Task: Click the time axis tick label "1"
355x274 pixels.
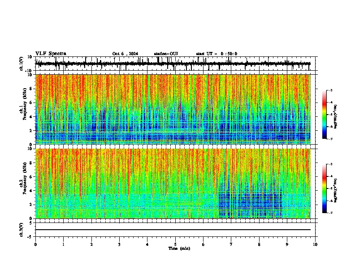Action: (64, 244)
